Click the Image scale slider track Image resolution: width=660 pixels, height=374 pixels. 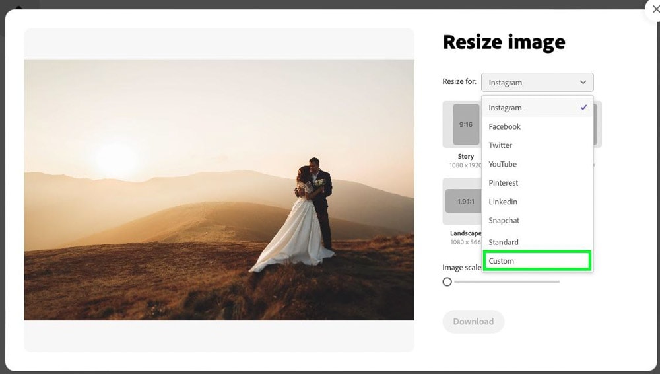pyautogui.click(x=507, y=281)
